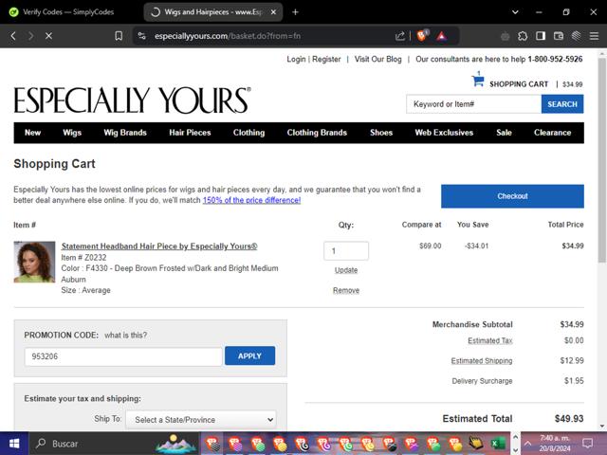607x455 pixels.
Task: Open Statement Headband Hair Piece product link
Action: 159,246
